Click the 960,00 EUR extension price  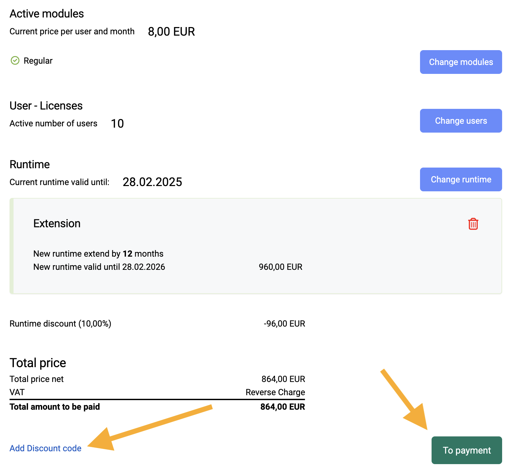pyautogui.click(x=281, y=267)
